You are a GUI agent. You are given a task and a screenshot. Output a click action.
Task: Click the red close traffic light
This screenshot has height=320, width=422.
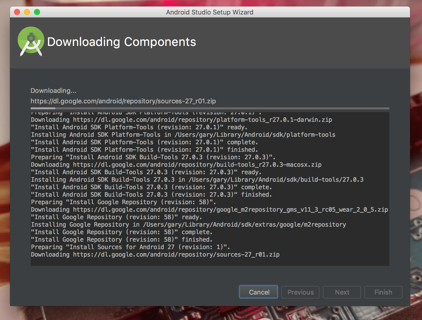[16, 12]
